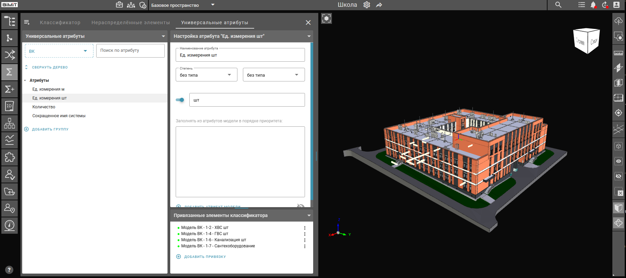Toggle hide-selected crossed eye in right toolbar
The height and width of the screenshot is (278, 626).
point(618,176)
